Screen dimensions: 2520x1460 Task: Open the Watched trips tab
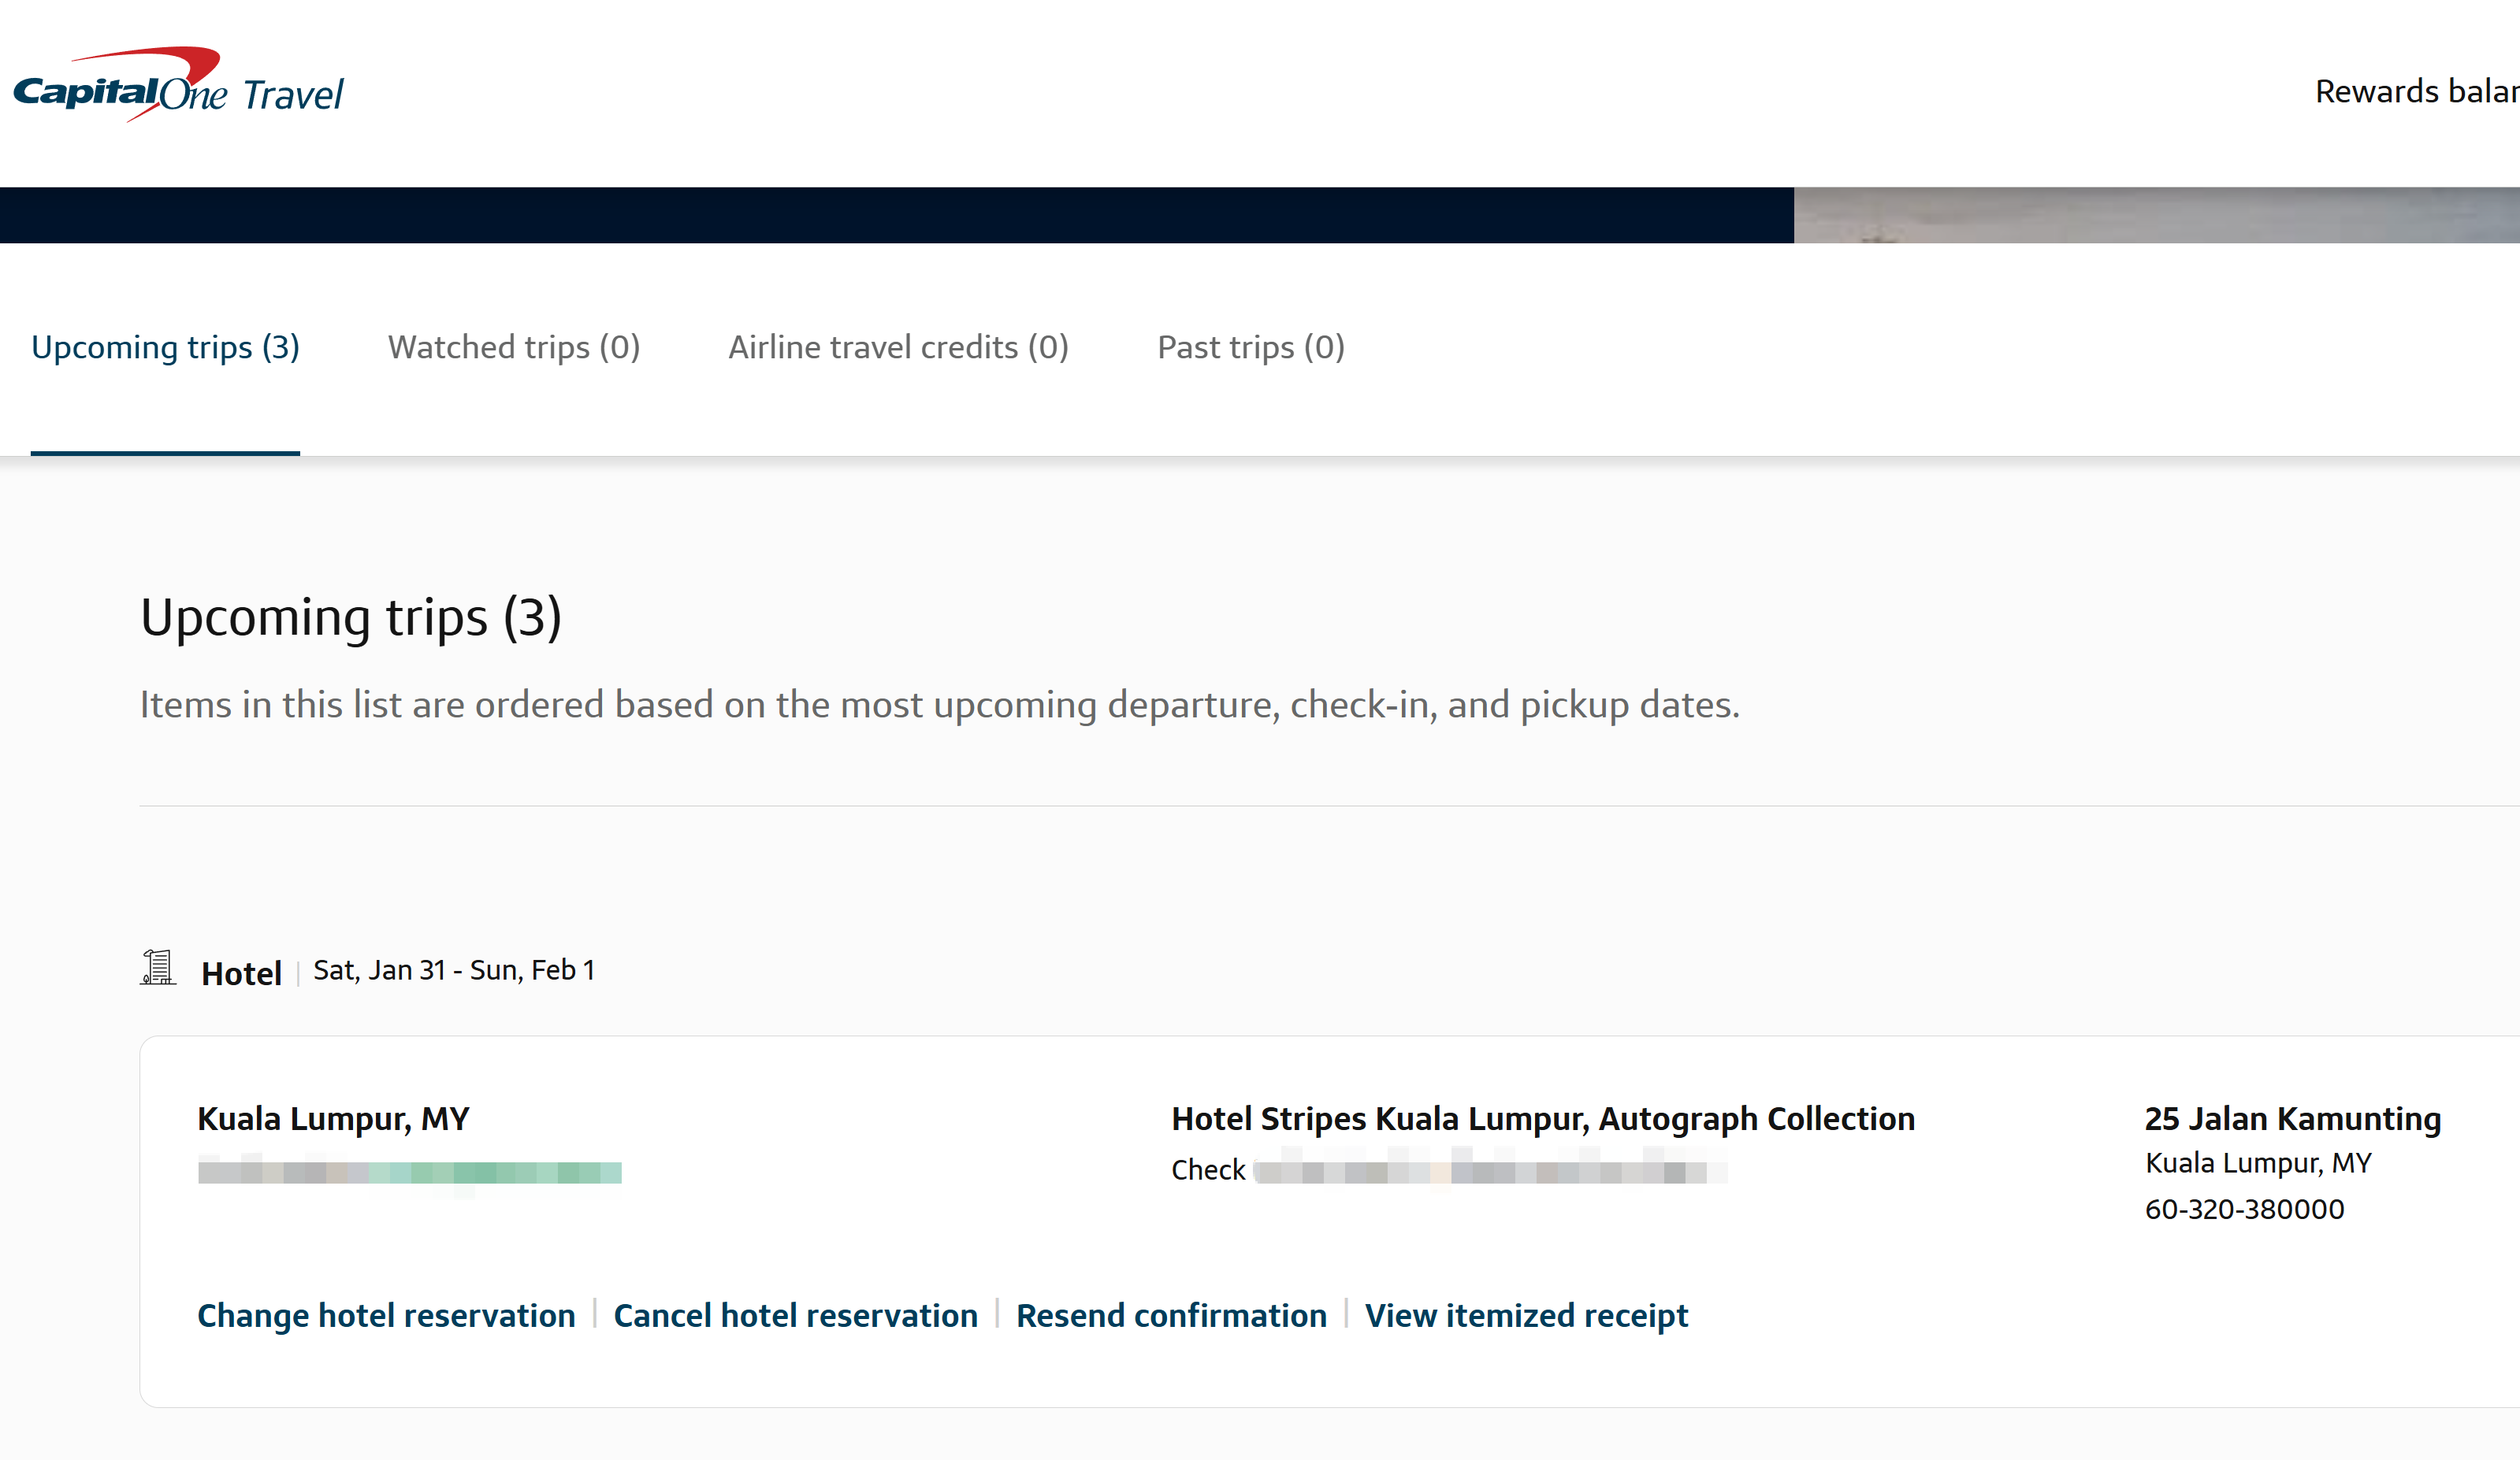pyautogui.click(x=513, y=346)
